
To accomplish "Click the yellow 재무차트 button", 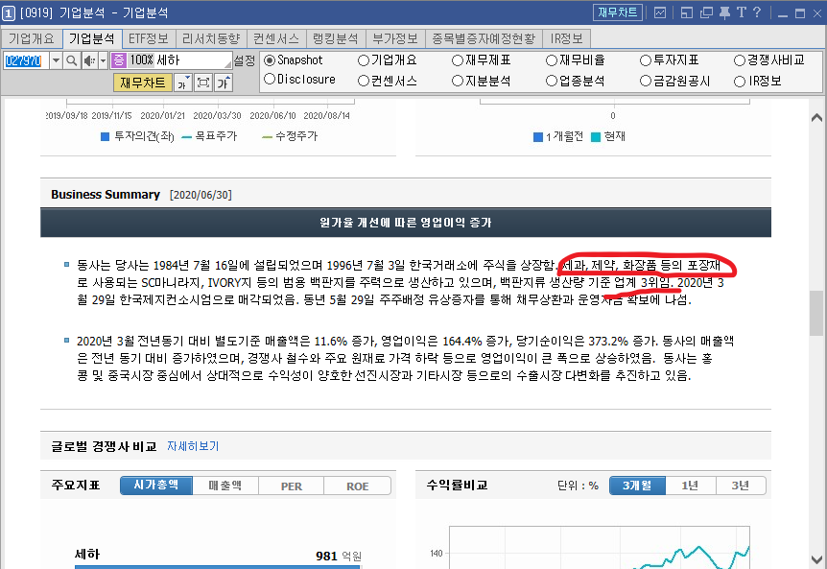I will 142,83.
